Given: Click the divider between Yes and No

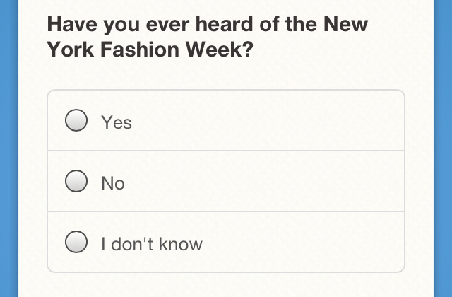Looking at the screenshot, I should click(x=226, y=151).
